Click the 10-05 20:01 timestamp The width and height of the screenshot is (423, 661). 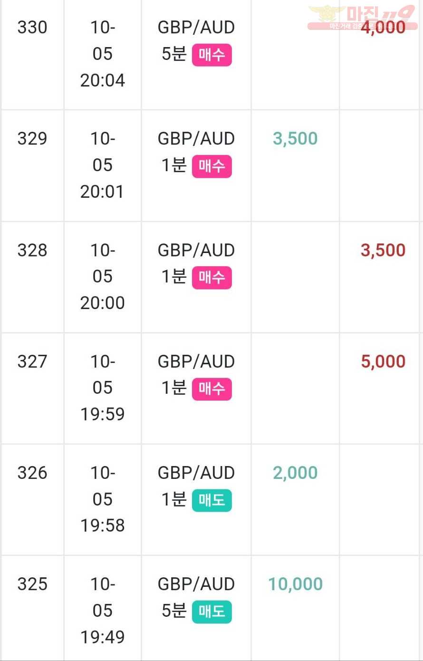[103, 165]
